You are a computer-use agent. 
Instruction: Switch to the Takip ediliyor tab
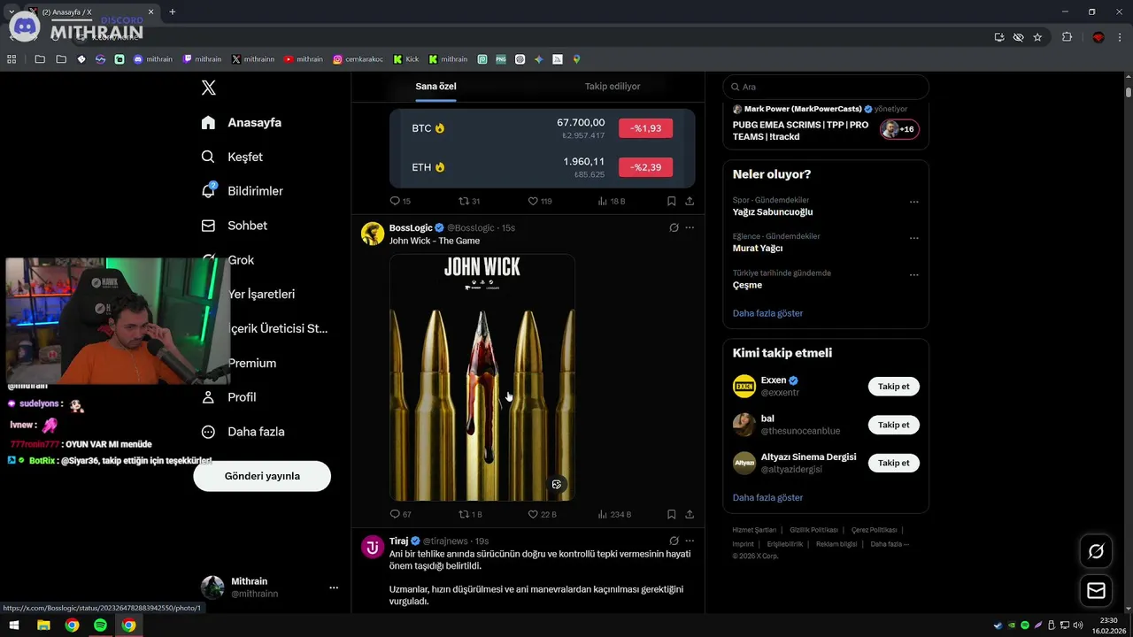tap(613, 87)
